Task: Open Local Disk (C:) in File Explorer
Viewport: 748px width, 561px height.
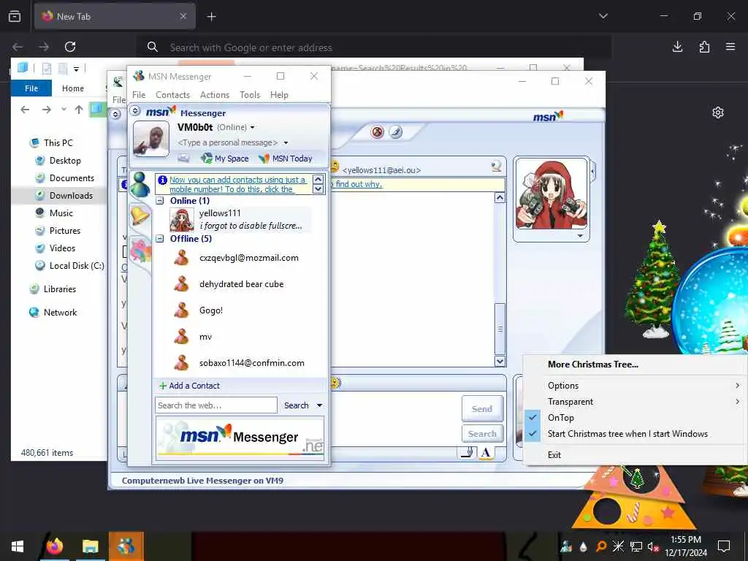Action: point(76,266)
